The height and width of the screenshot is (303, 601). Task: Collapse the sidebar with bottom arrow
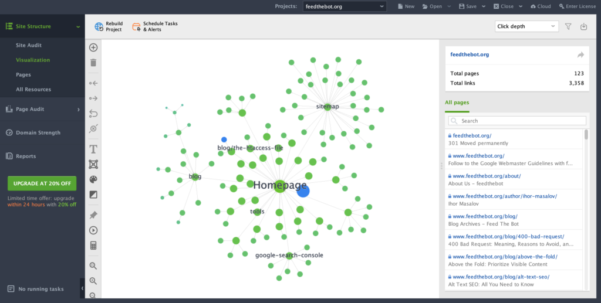click(x=82, y=288)
